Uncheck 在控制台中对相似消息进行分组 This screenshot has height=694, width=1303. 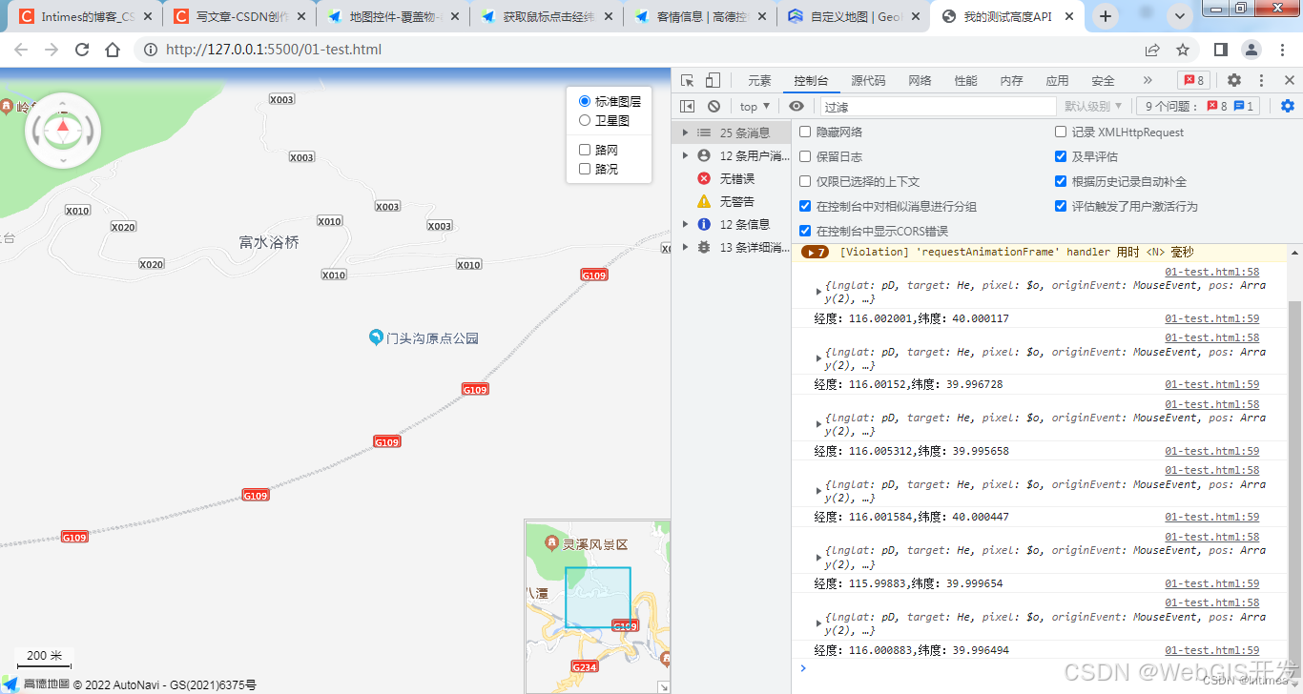coord(805,206)
